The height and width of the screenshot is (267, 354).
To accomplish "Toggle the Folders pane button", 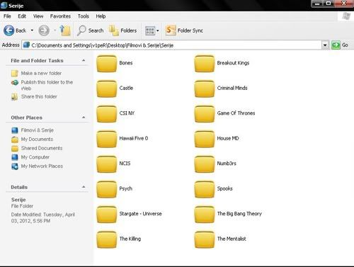I will tap(122, 30).
